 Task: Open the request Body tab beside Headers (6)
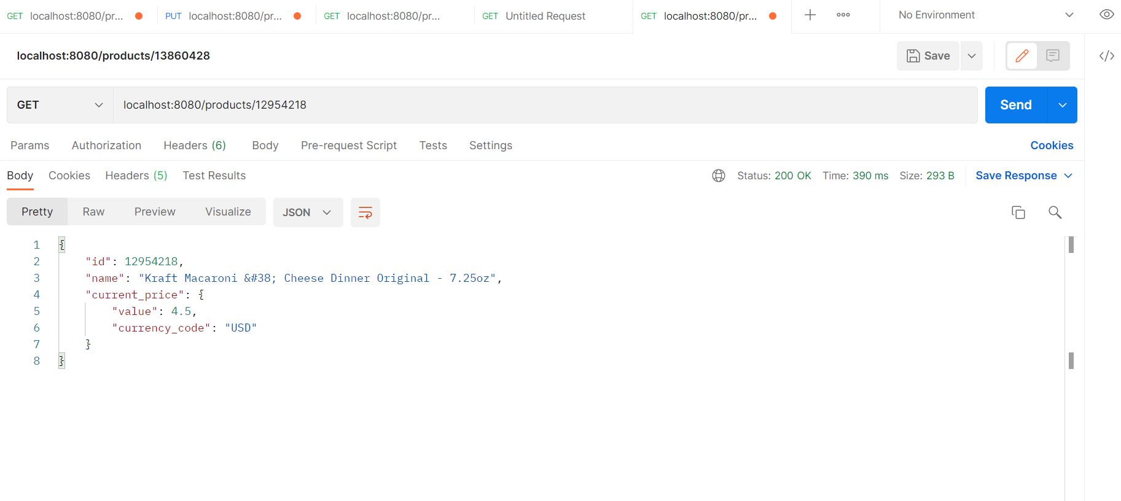click(x=265, y=146)
